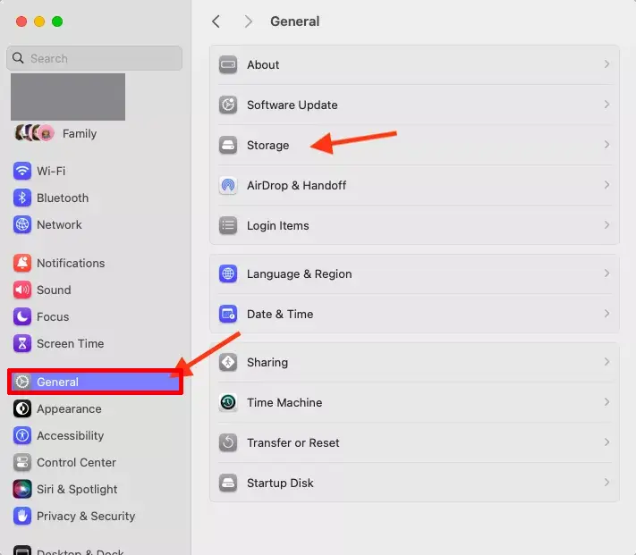Open the Storage text label
Viewport: 636px width, 555px height.
click(x=268, y=145)
